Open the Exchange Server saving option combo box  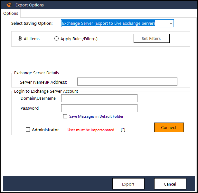[x=118, y=23]
